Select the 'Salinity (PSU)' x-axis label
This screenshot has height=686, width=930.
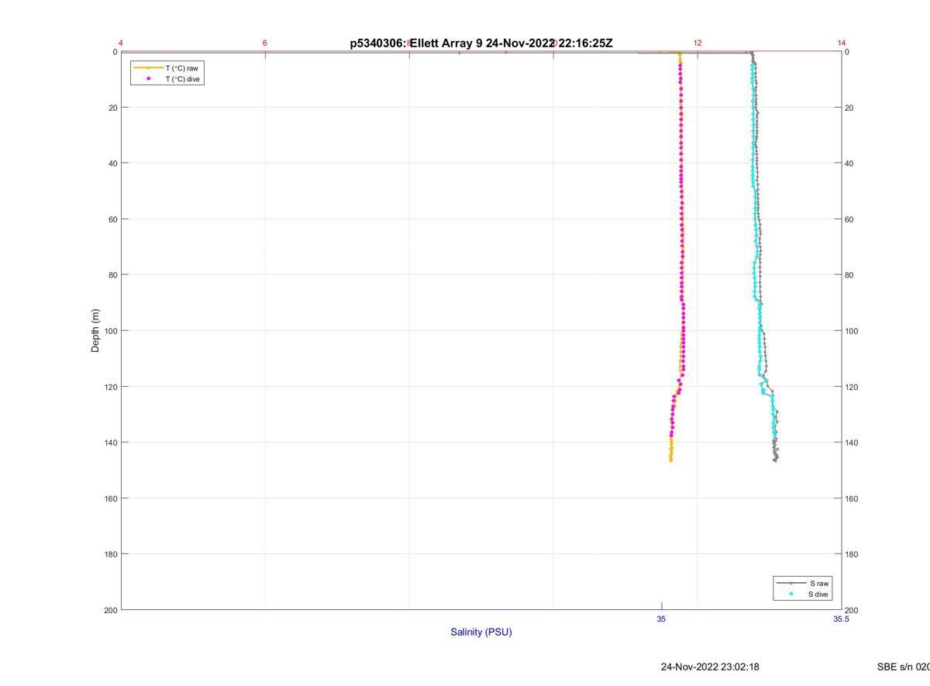pyautogui.click(x=481, y=632)
